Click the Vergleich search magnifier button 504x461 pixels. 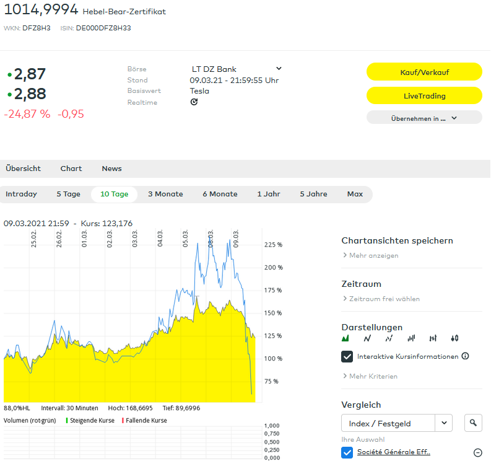(473, 423)
